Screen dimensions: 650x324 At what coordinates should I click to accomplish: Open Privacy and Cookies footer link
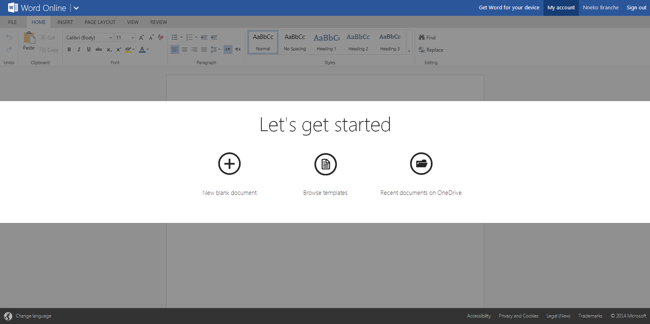coord(518,316)
